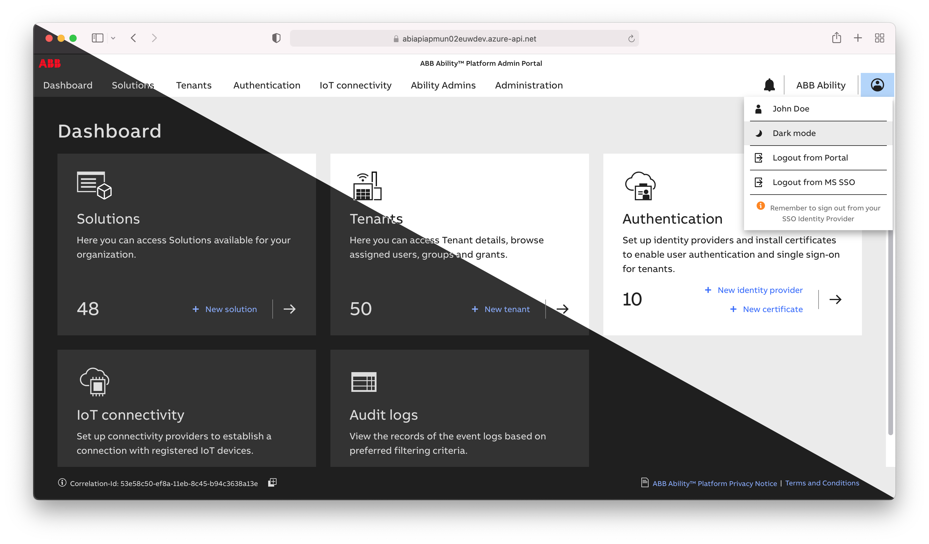Reload the page

[631, 39]
